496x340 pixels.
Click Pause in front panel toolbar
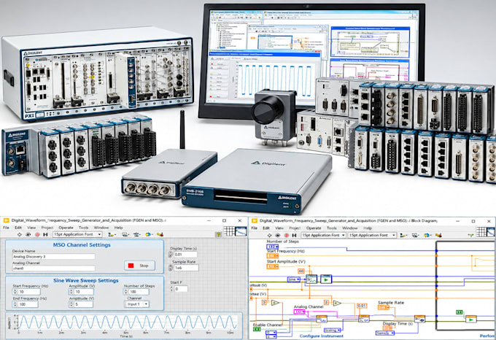pyautogui.click(x=45, y=235)
